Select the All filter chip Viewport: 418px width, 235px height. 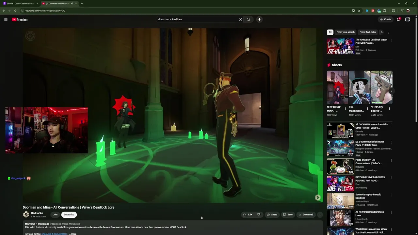[330, 32]
